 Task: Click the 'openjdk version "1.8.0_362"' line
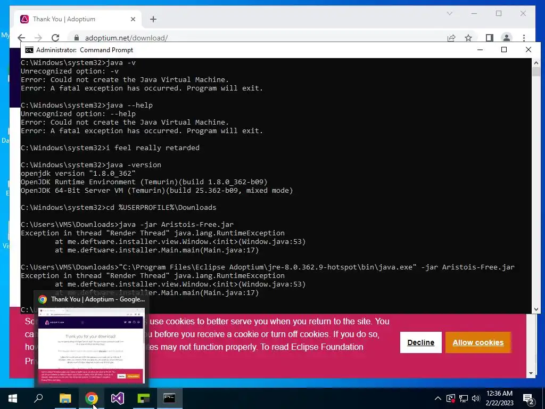coord(78,173)
